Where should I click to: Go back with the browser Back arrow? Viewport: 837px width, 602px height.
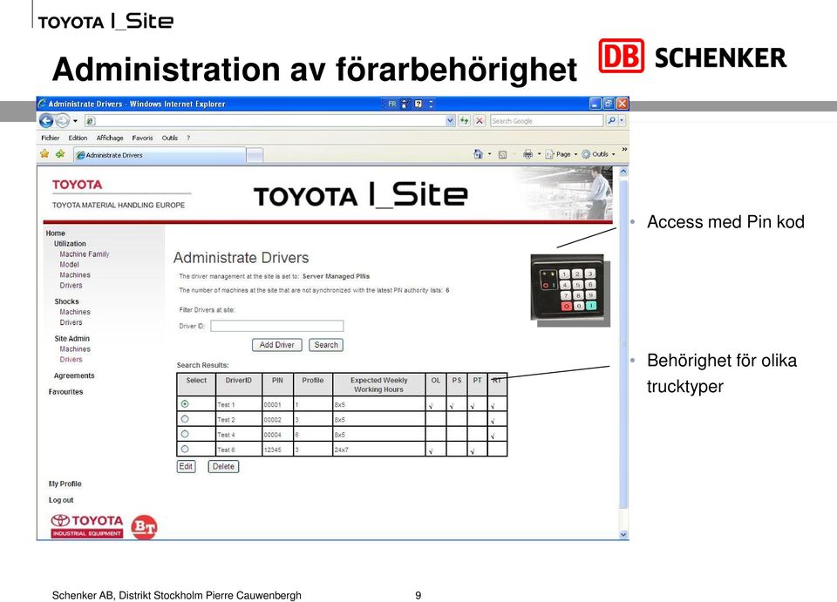pos(46,121)
